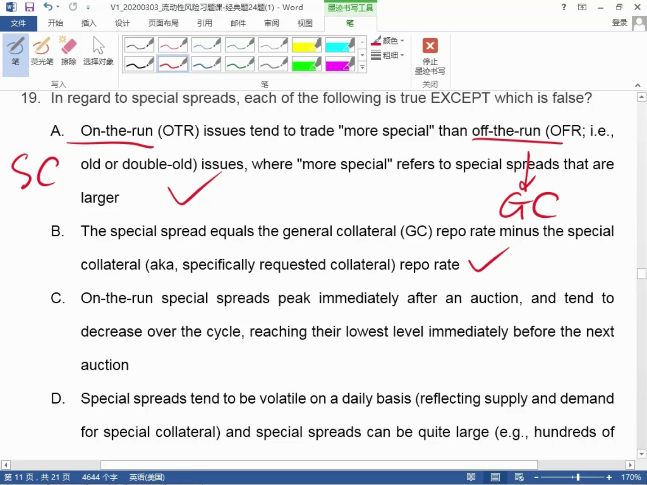Switch to Print Layout view

coord(495,477)
